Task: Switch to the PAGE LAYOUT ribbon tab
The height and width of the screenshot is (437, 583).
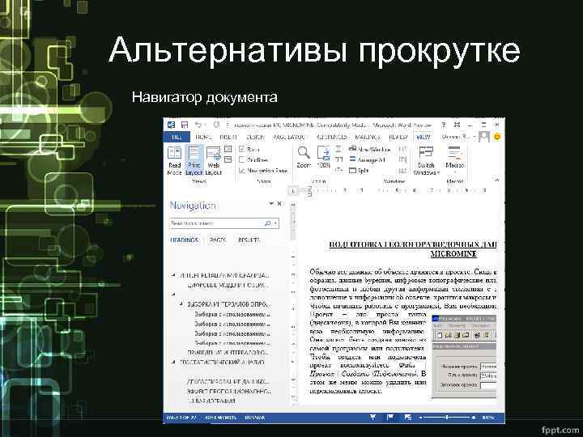Action: click(289, 137)
